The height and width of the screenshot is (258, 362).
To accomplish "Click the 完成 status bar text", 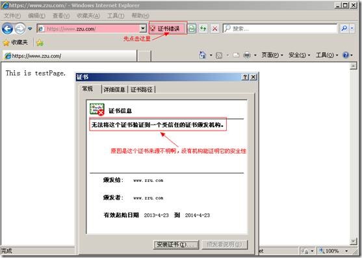I will pyautogui.click(x=6, y=251).
